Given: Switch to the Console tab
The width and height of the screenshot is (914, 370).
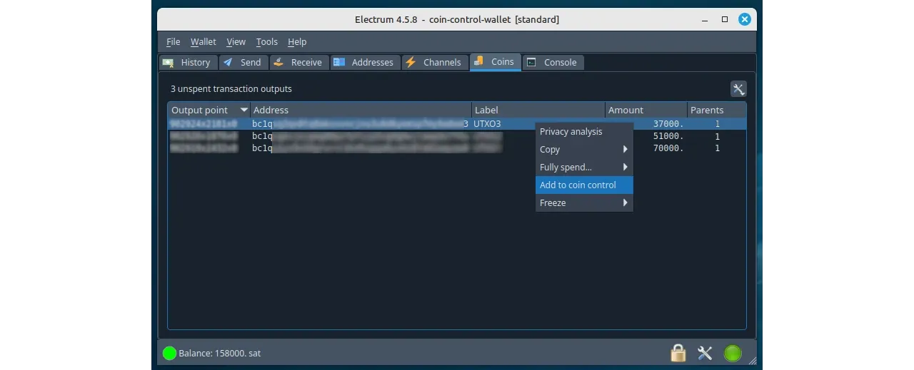Looking at the screenshot, I should (553, 62).
